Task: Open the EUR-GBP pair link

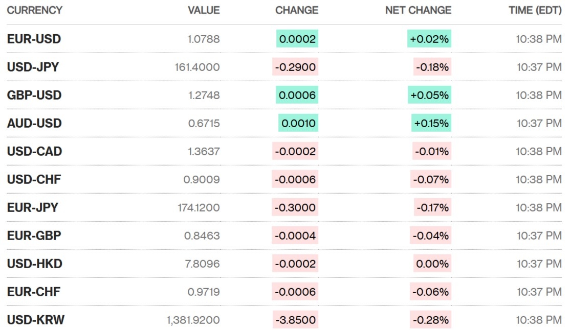Action: click(x=34, y=235)
